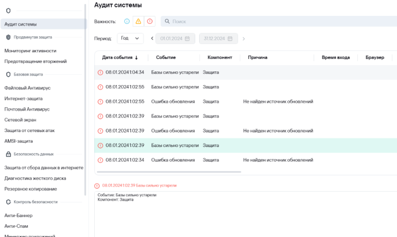Go to previous period with left chevron

(x=152, y=39)
